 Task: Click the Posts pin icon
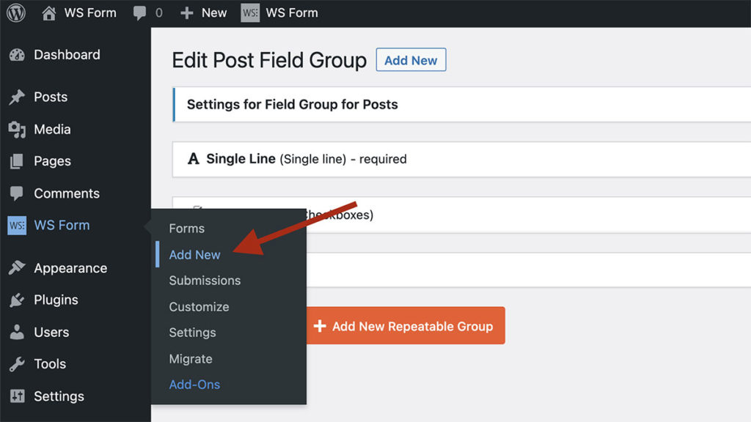coord(17,97)
